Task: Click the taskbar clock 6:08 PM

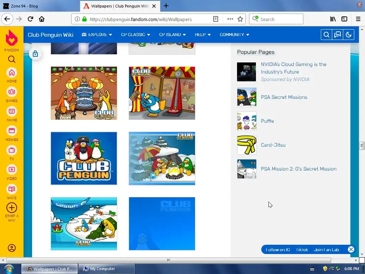Action: (351, 269)
